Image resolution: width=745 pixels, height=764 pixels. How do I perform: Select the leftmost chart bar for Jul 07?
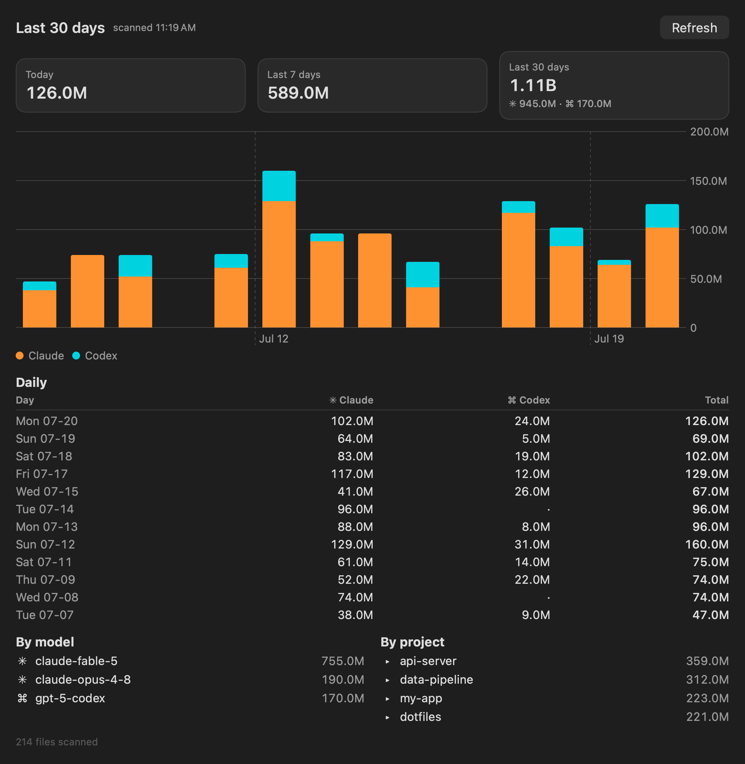pyautogui.click(x=40, y=305)
